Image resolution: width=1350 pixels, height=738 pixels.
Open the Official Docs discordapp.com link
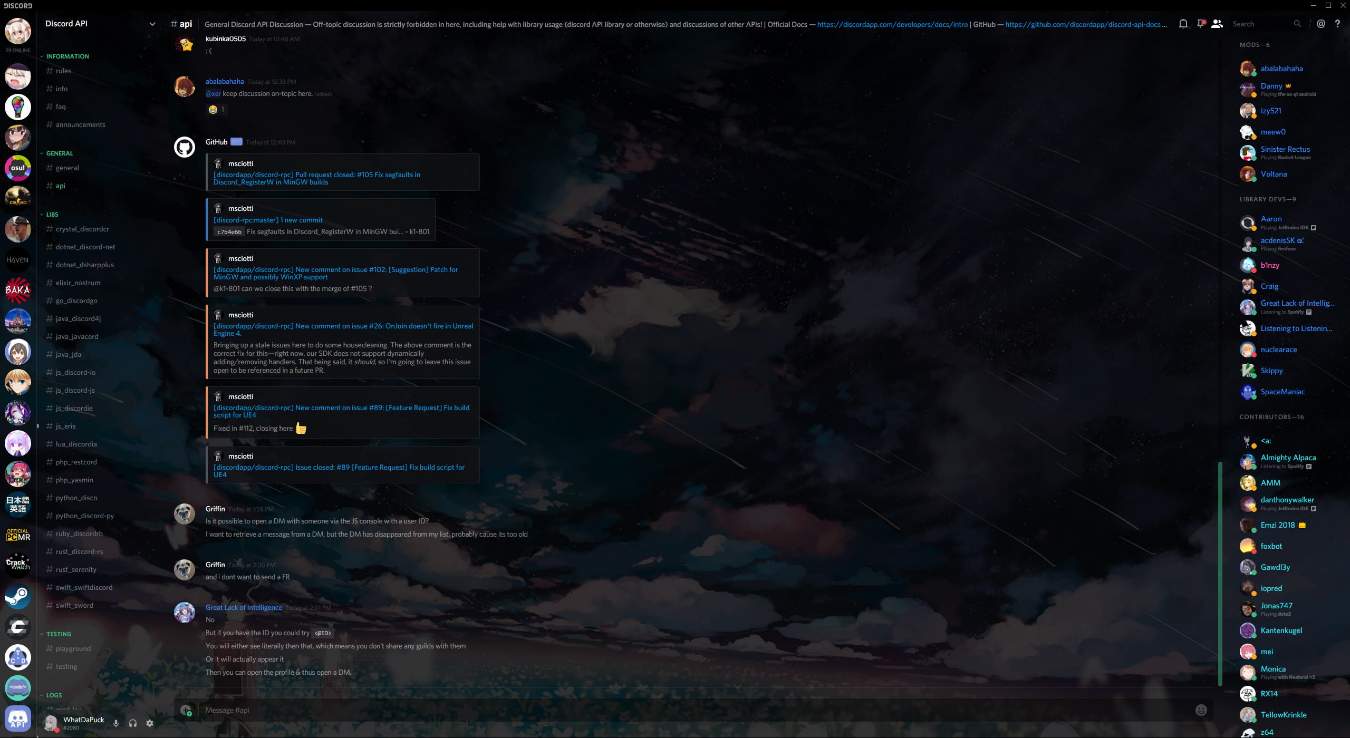892,24
